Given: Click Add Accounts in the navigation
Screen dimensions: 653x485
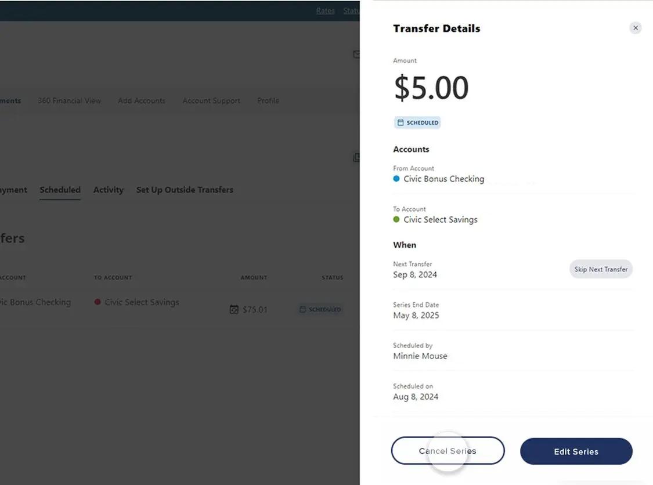Looking at the screenshot, I should [x=141, y=100].
